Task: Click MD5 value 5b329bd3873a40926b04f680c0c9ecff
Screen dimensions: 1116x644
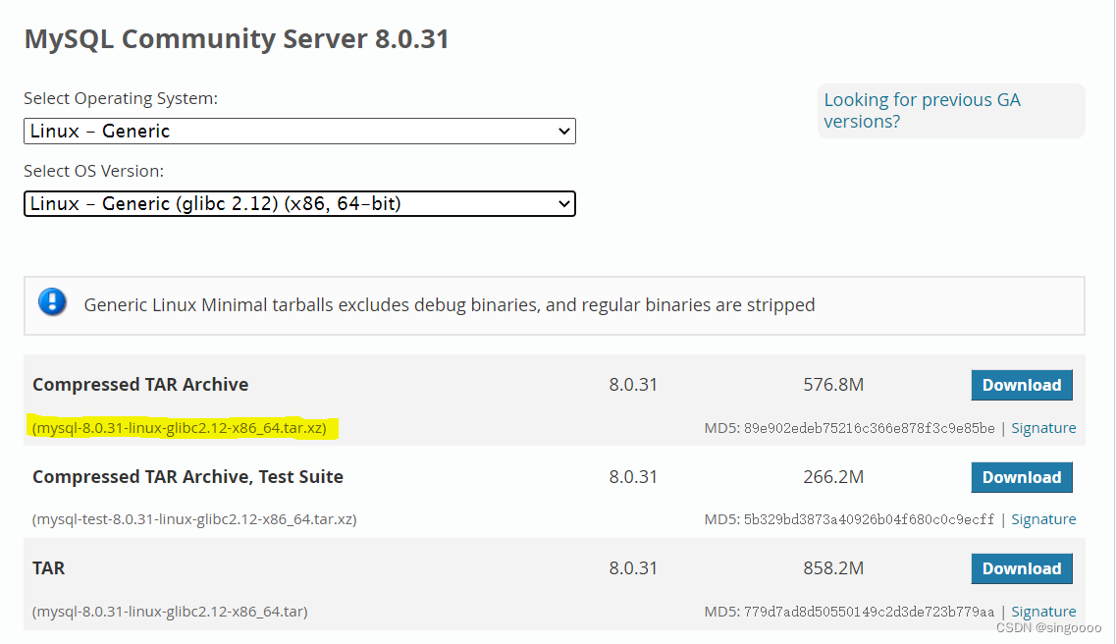Action: tap(869, 518)
